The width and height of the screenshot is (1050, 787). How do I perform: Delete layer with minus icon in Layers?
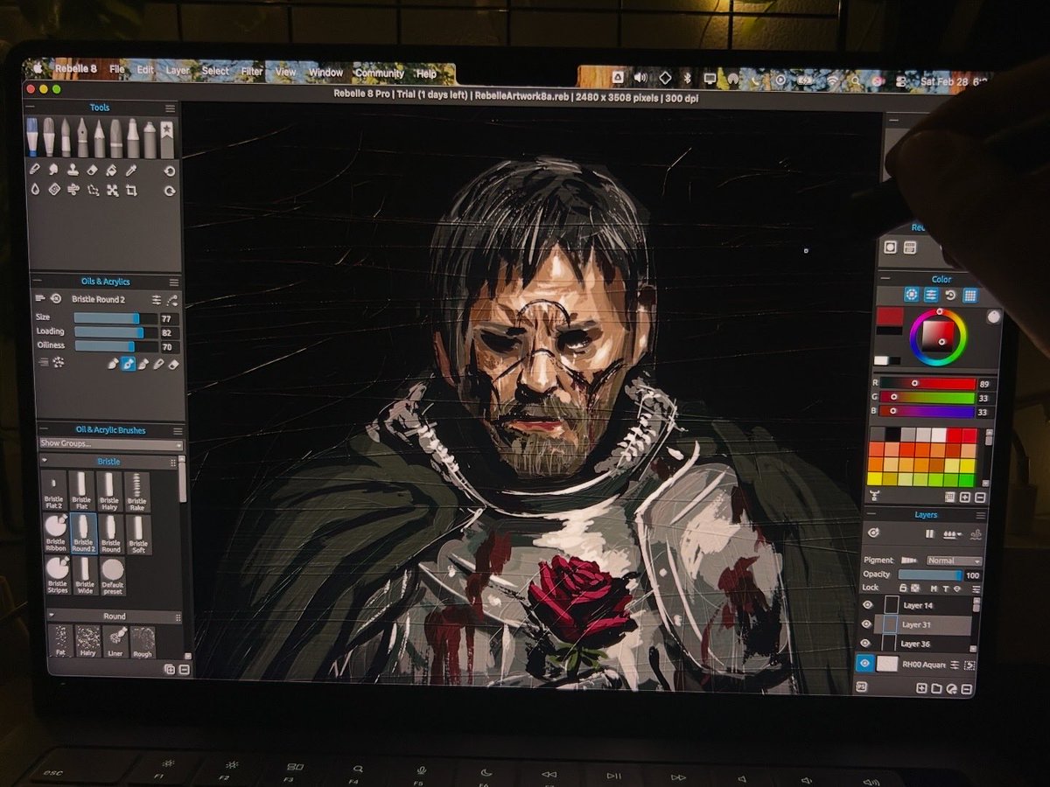click(x=966, y=688)
